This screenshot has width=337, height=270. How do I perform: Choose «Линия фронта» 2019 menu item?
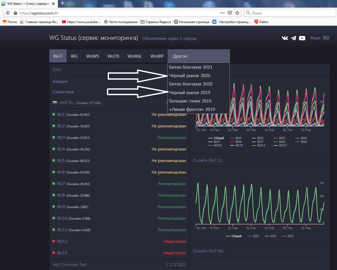coord(199,109)
